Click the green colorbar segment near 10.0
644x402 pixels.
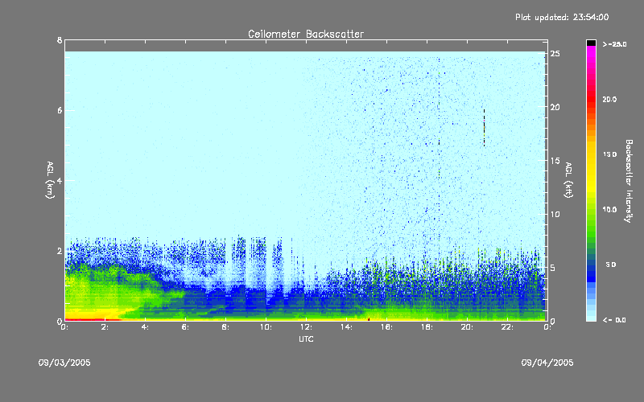591,210
